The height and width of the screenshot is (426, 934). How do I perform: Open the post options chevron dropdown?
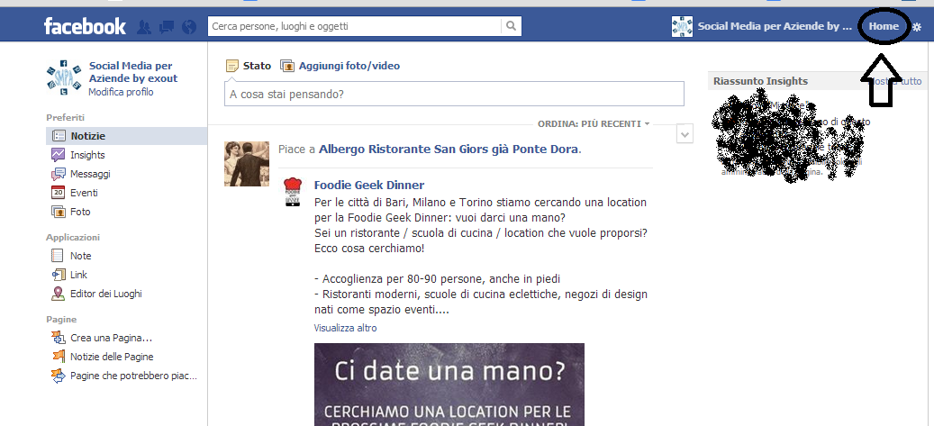(x=685, y=134)
